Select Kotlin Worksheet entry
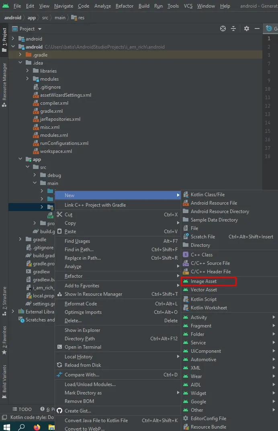The height and width of the screenshot is (431, 278). coord(229,308)
